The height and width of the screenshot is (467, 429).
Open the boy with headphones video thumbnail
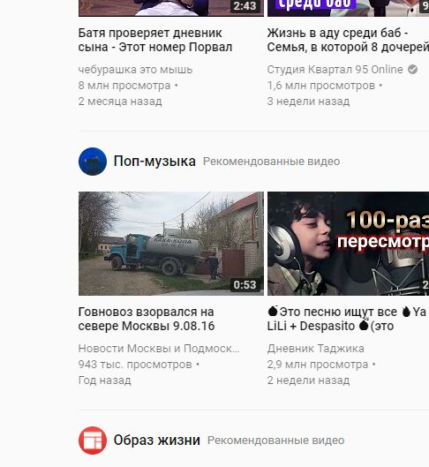tap(348, 244)
